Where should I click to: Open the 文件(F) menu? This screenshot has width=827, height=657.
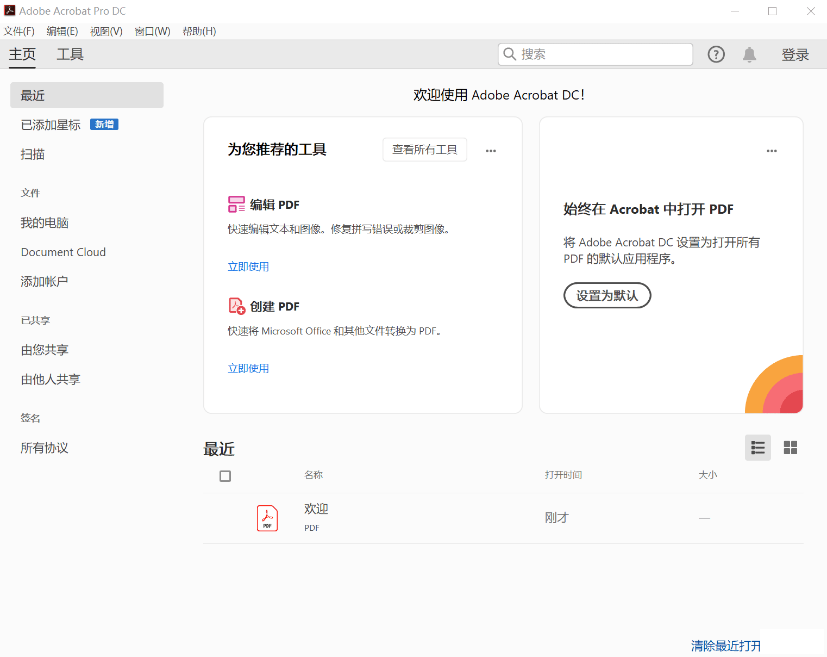click(19, 32)
